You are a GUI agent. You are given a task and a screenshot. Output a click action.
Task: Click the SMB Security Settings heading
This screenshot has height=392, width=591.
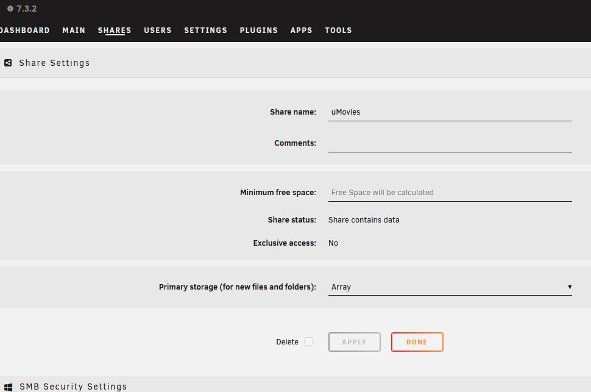point(73,387)
